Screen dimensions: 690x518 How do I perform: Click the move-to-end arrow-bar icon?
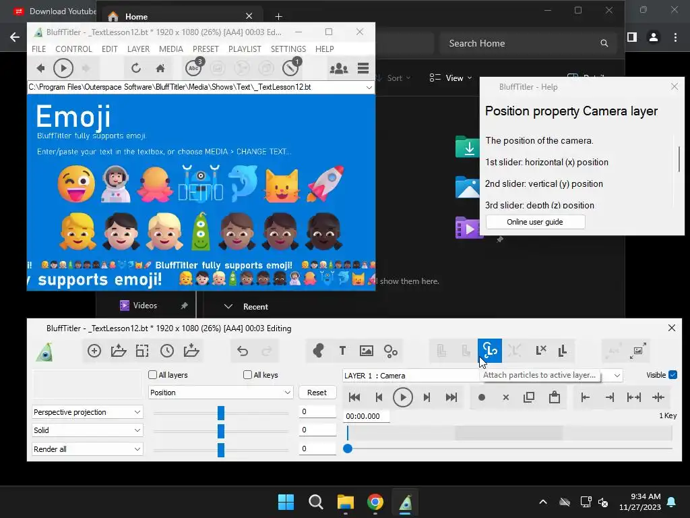click(609, 397)
